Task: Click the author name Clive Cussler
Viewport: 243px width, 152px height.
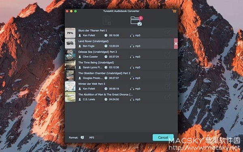Action: point(90,57)
